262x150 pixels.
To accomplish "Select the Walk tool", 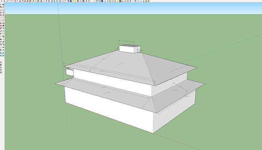I will click(1, 50).
